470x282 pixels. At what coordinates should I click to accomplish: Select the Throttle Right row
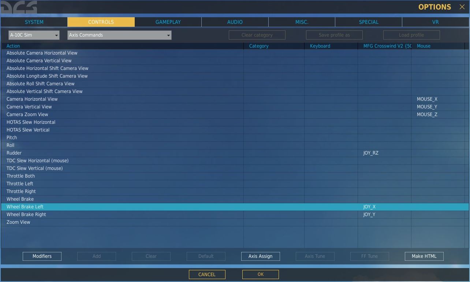235,192
